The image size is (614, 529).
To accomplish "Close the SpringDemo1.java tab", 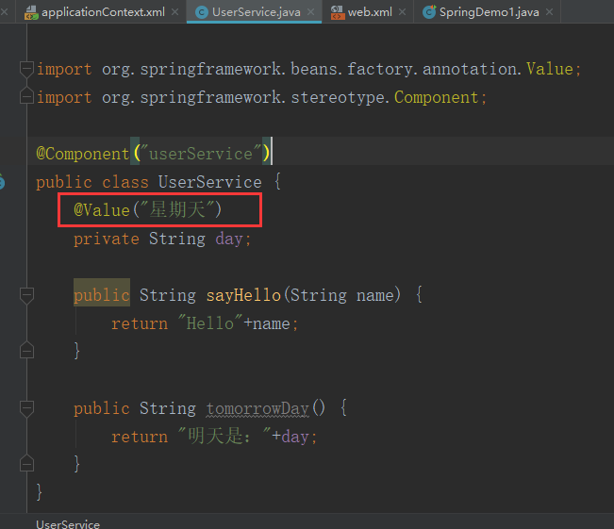I will pyautogui.click(x=549, y=12).
